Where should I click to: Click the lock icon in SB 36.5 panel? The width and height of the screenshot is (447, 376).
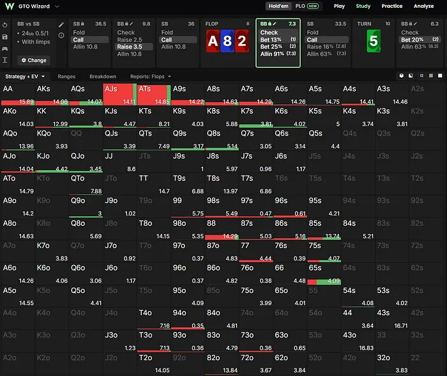82,24
